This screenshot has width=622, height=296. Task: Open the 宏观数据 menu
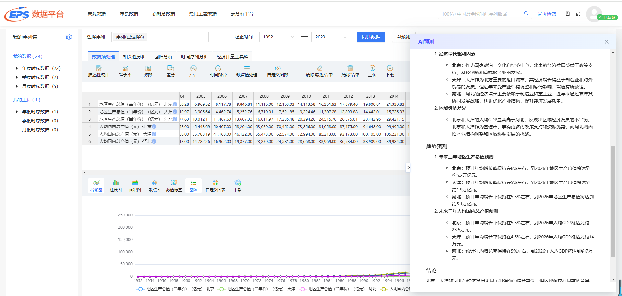click(x=97, y=14)
